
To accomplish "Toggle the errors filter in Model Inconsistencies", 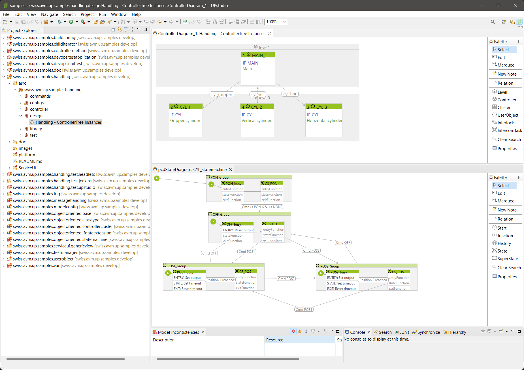I will pyautogui.click(x=293, y=331).
